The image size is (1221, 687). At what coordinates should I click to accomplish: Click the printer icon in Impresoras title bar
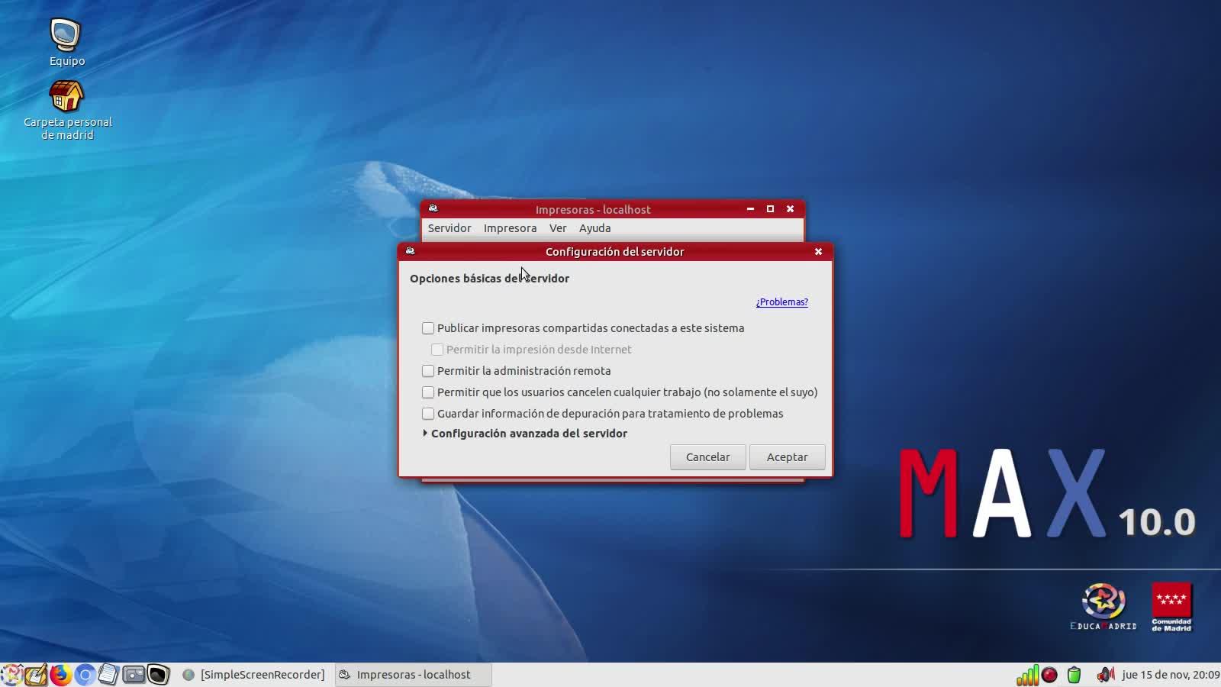pyautogui.click(x=433, y=208)
